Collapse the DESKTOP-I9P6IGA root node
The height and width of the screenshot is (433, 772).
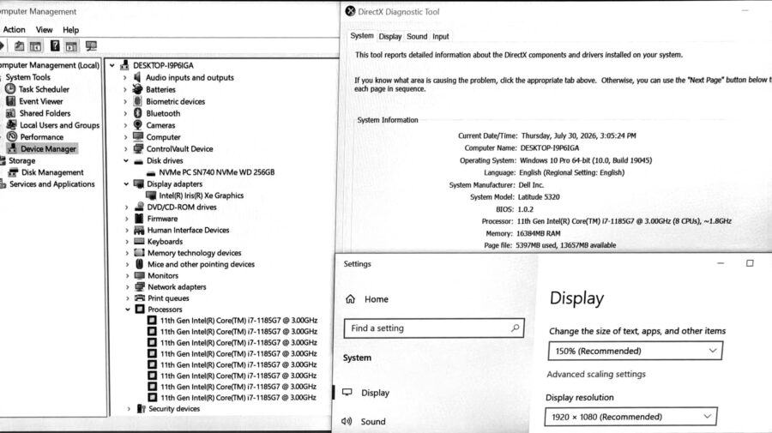pyautogui.click(x=112, y=65)
